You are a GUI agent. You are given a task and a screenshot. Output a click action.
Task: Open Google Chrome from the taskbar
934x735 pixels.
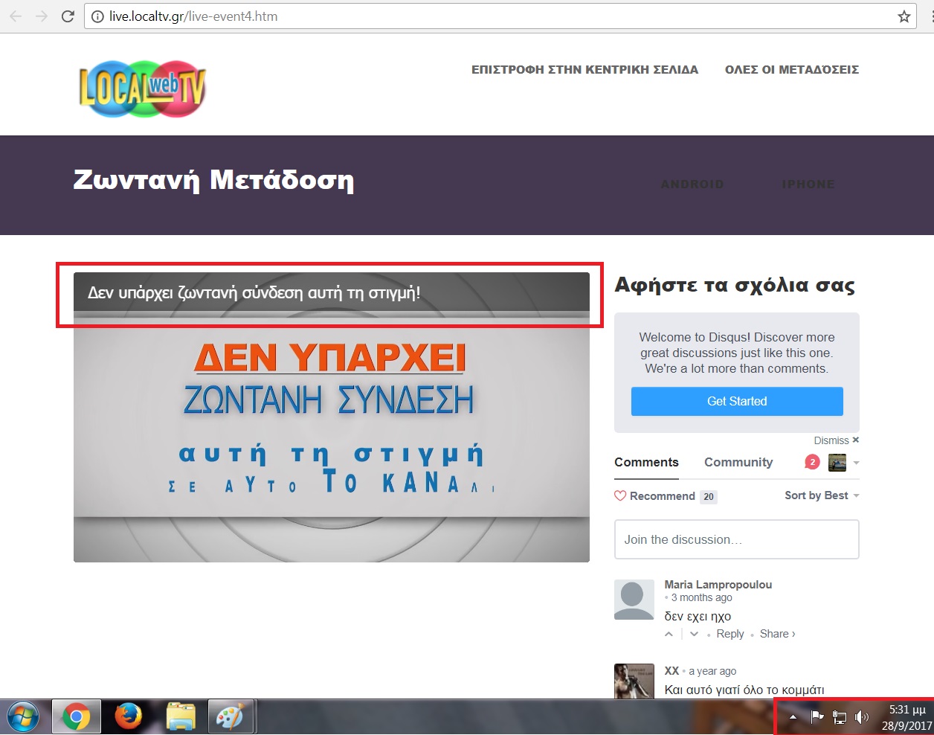click(x=76, y=717)
